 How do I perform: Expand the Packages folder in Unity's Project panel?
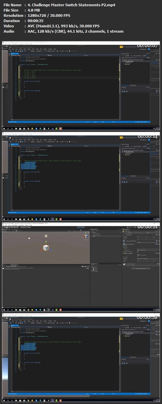pyautogui.click(x=95, y=271)
